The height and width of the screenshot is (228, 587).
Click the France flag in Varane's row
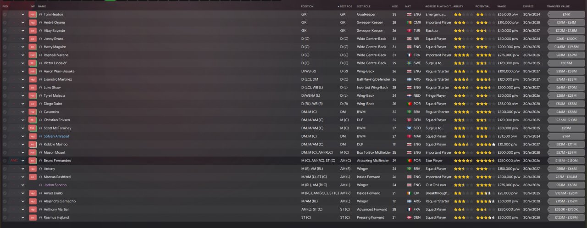[409, 55]
